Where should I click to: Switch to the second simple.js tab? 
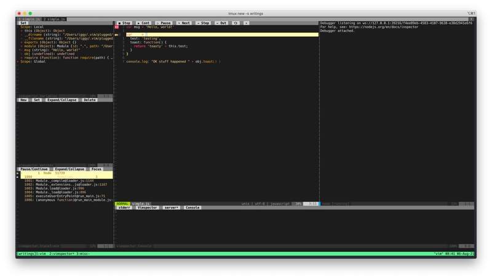click(54, 19)
